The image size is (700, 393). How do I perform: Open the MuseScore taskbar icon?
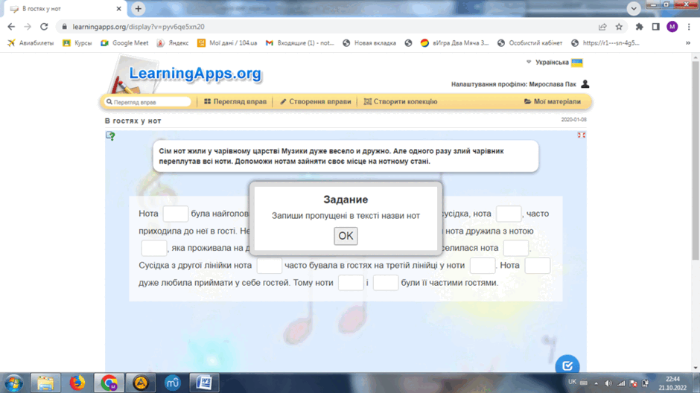pyautogui.click(x=172, y=383)
